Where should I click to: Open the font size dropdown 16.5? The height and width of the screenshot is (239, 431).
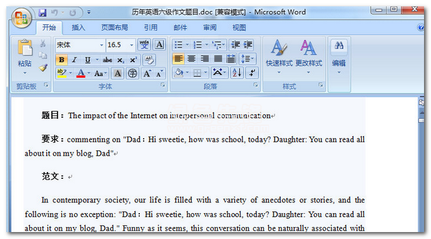(132, 45)
